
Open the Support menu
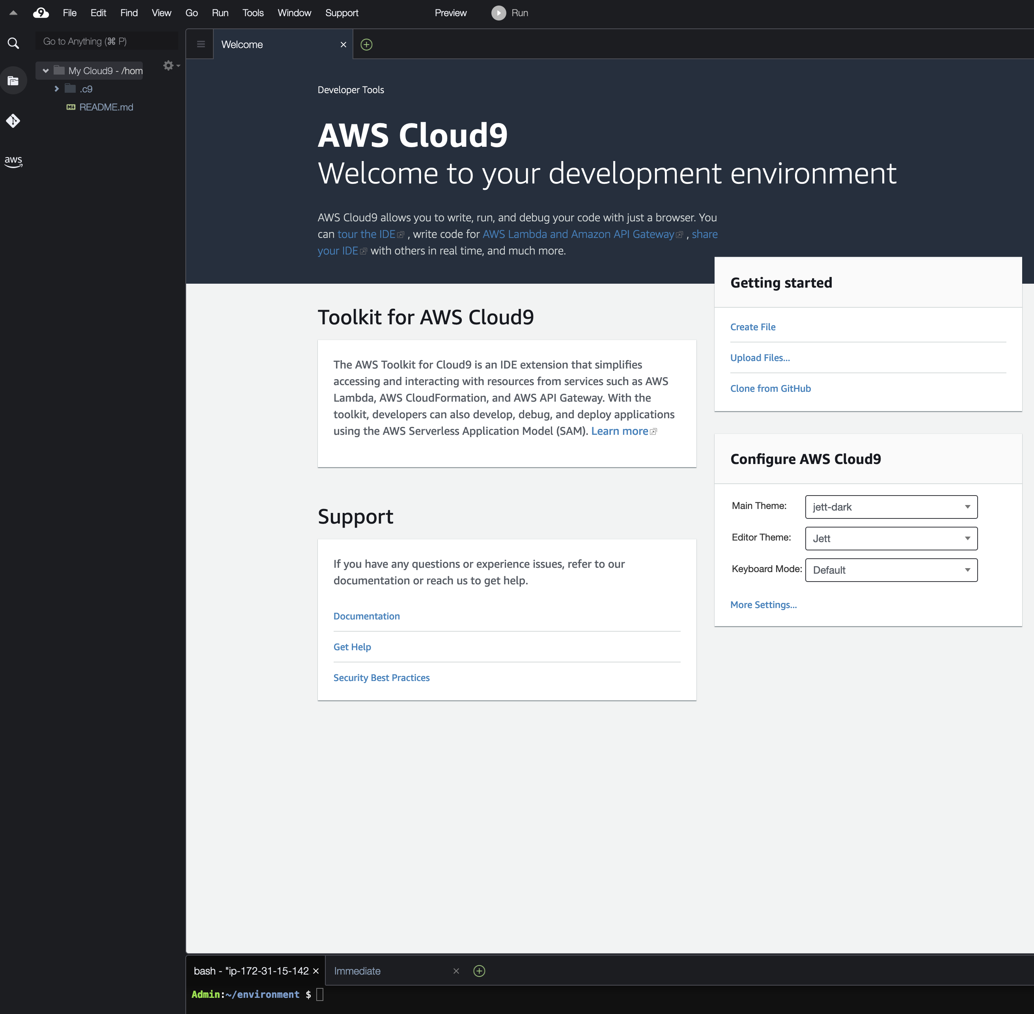(x=342, y=13)
